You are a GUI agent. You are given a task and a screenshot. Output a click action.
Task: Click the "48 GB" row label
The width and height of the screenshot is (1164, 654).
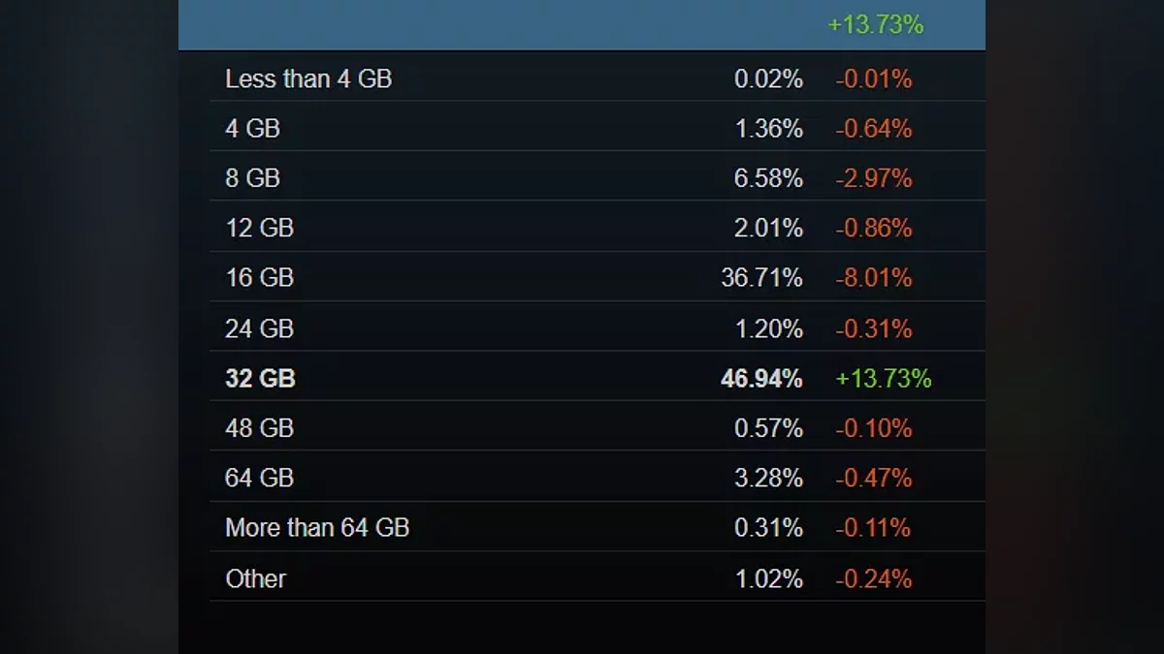tap(259, 428)
